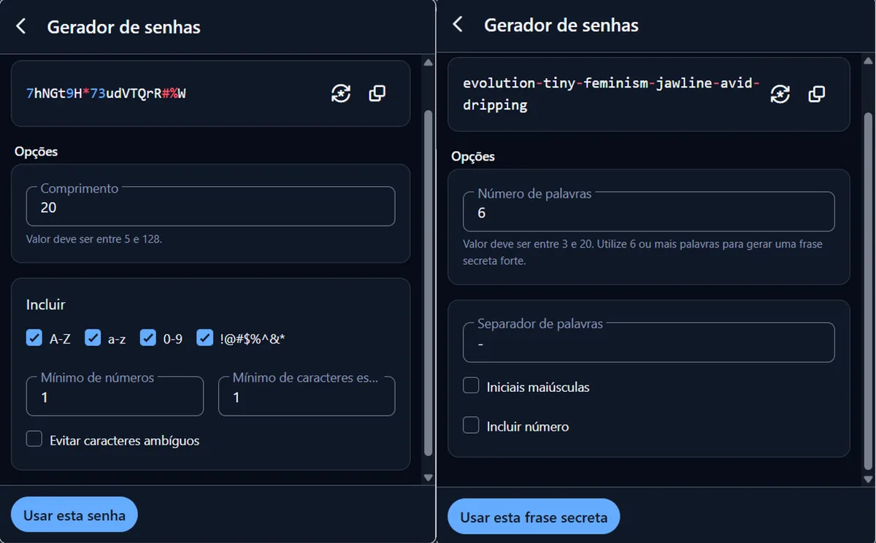
Task: Regenerate the random password
Action: (340, 93)
